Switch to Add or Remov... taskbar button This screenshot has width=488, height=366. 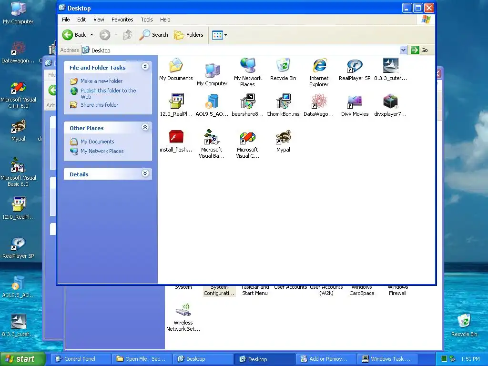coord(325,359)
